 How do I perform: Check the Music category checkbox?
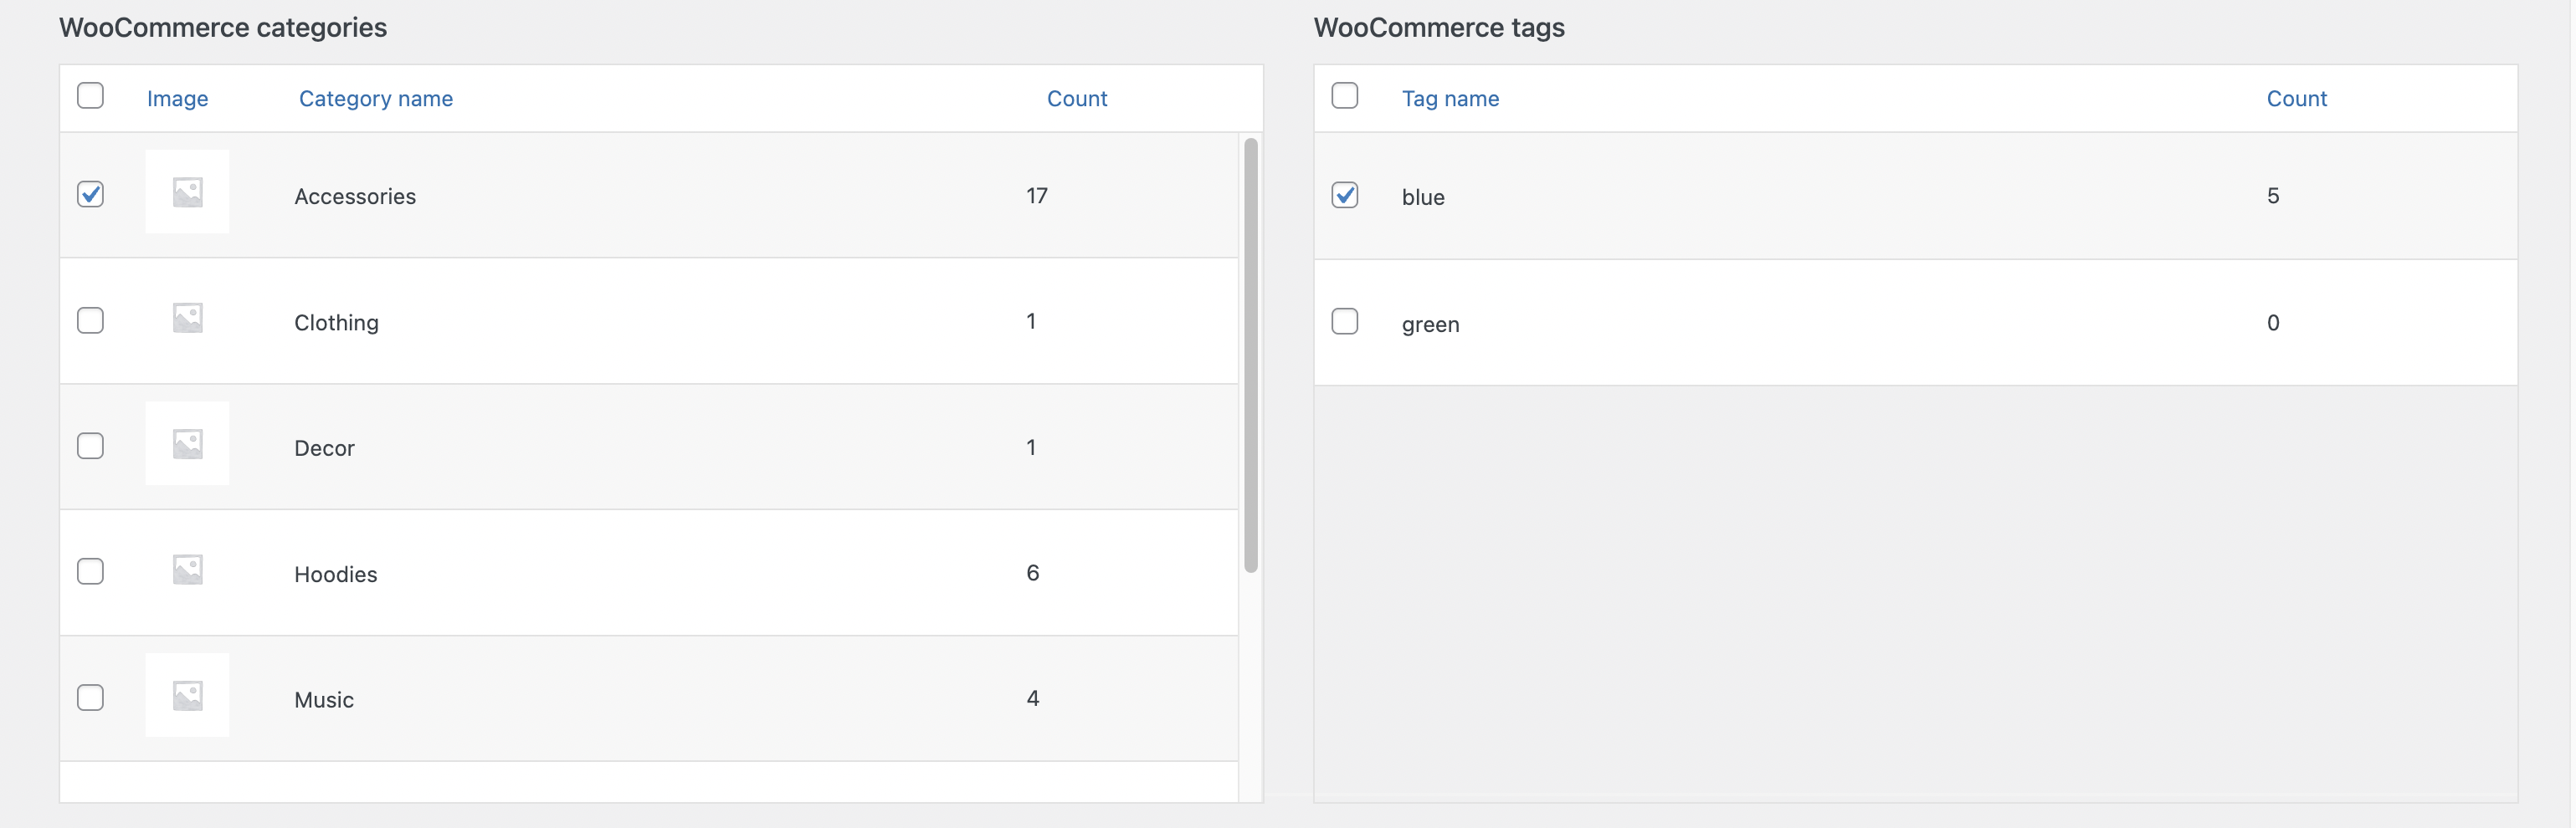[x=90, y=698]
